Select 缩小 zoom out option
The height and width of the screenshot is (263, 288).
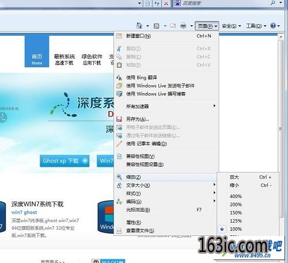point(248,185)
